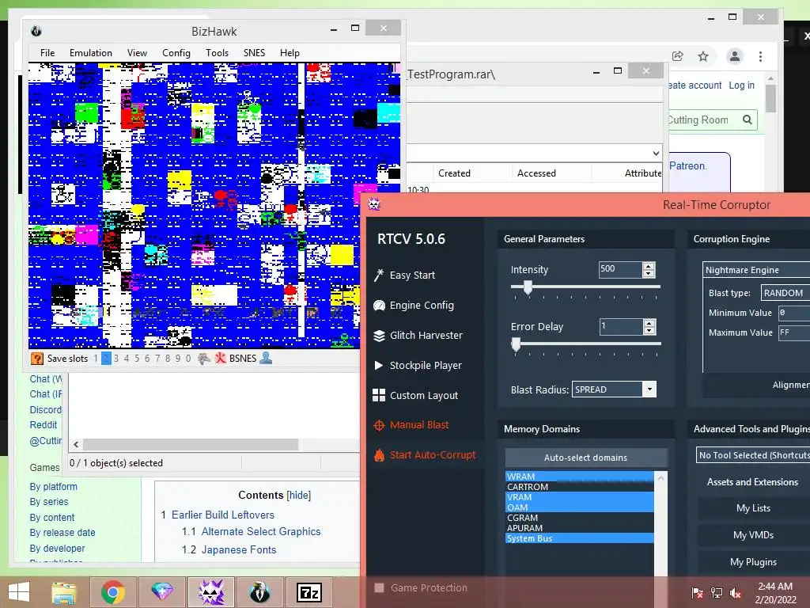Adjust the Error Delay slider handle
The image size is (810, 608).
click(x=516, y=344)
